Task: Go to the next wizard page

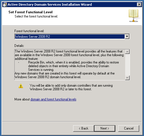Action: click(105, 128)
